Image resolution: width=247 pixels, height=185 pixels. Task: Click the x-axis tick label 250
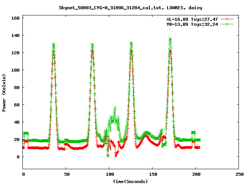(240, 174)
